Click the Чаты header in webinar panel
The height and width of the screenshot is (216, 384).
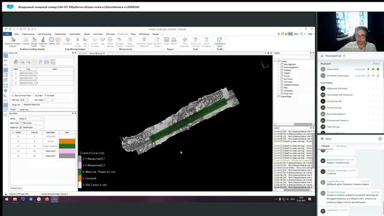pos(328,139)
